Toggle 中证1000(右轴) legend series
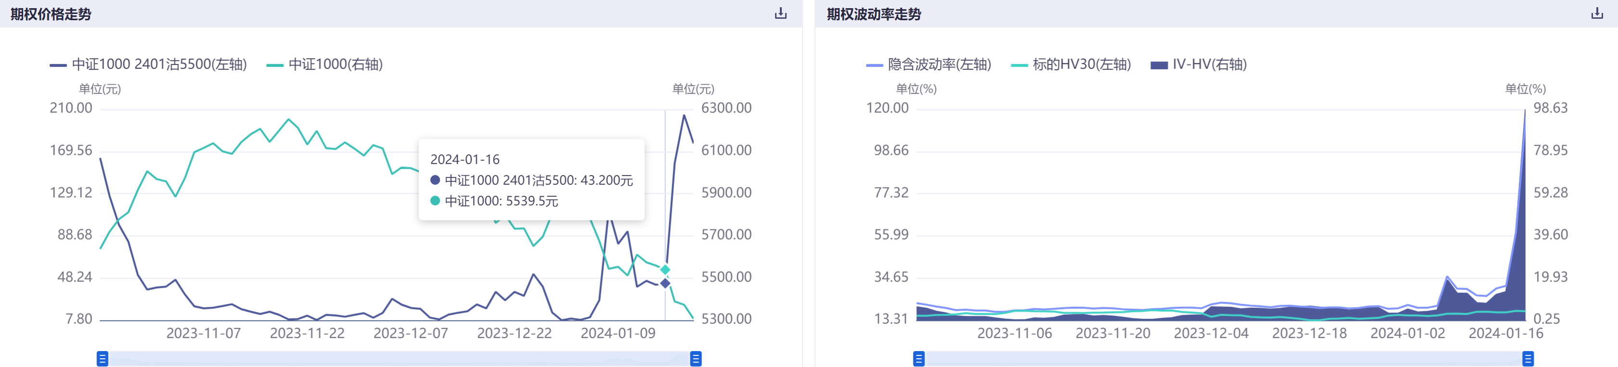 click(324, 64)
